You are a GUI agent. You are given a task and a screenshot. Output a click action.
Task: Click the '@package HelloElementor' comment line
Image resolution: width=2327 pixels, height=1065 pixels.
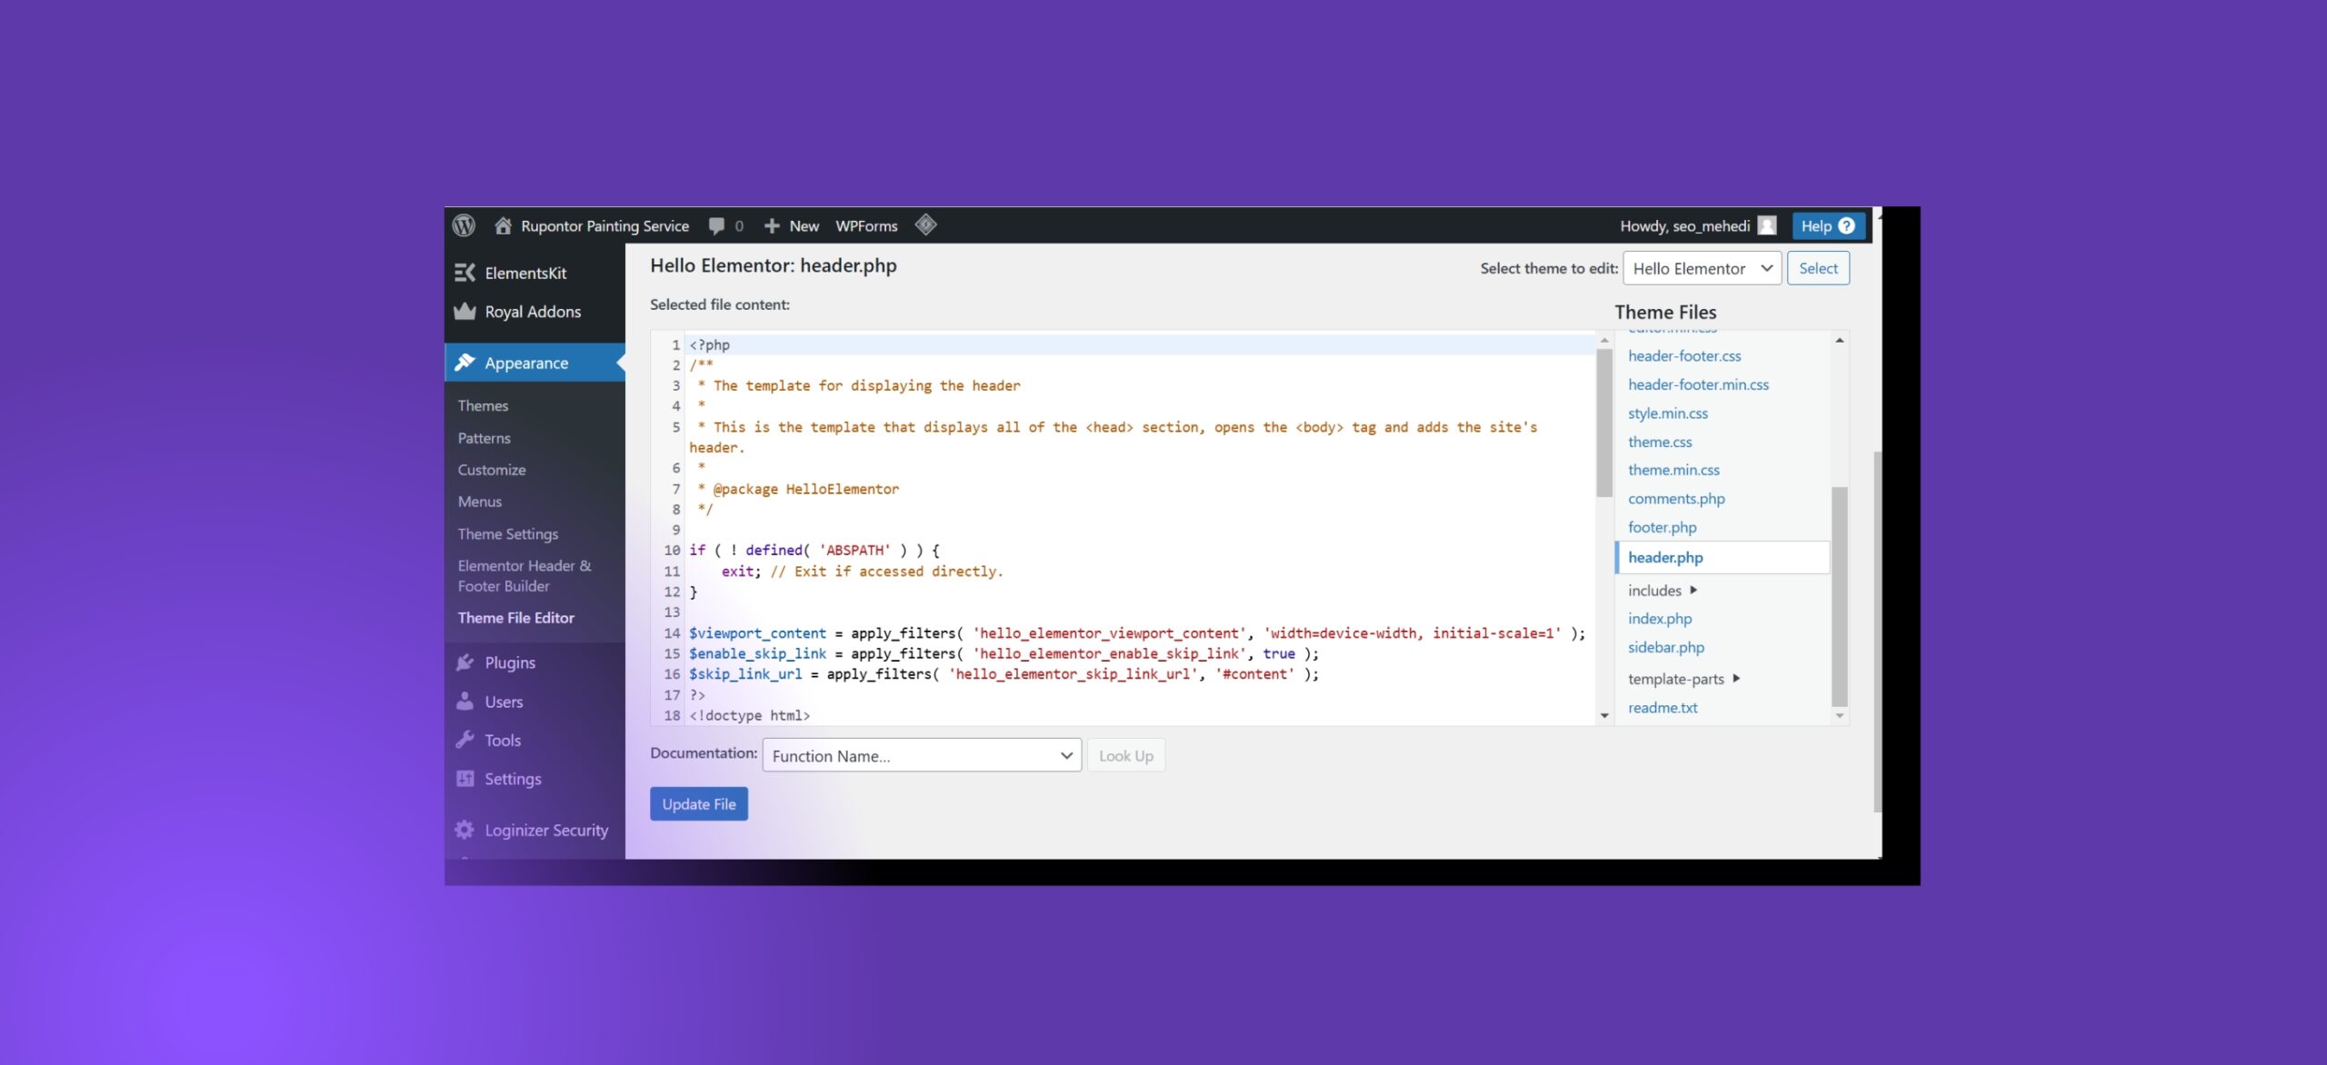tap(798, 489)
